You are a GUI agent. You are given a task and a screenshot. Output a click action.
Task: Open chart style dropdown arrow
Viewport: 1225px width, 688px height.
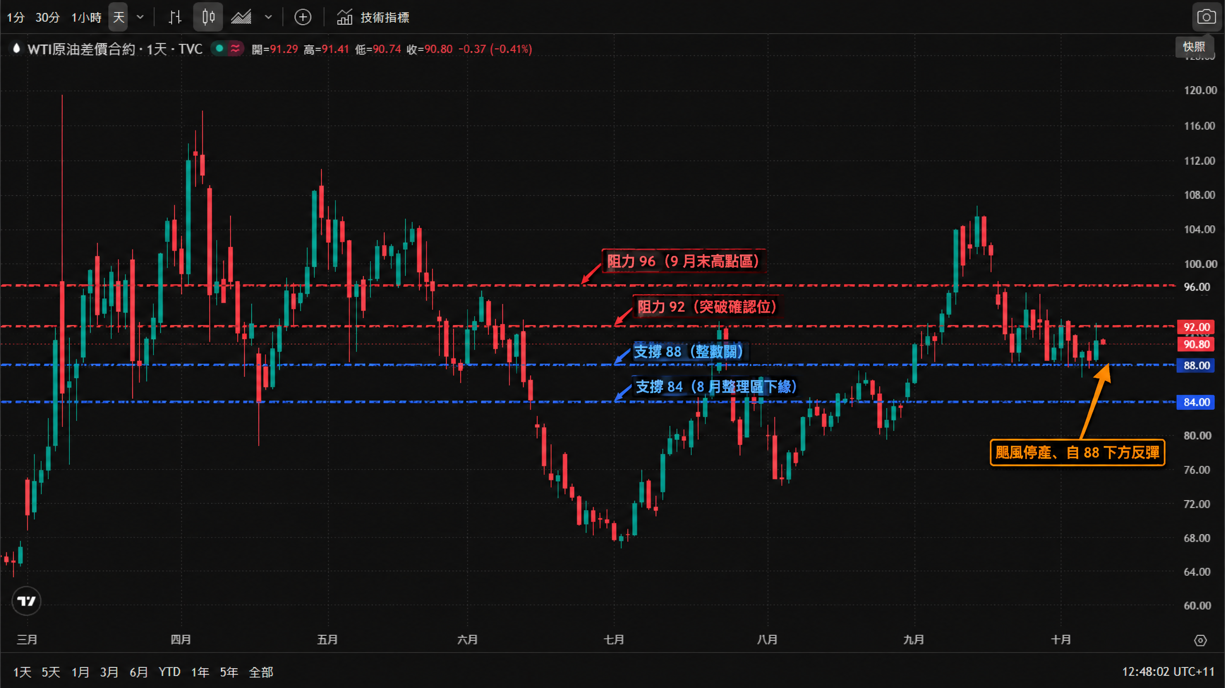268,17
